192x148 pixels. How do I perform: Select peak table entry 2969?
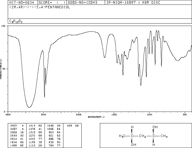coord(14,132)
